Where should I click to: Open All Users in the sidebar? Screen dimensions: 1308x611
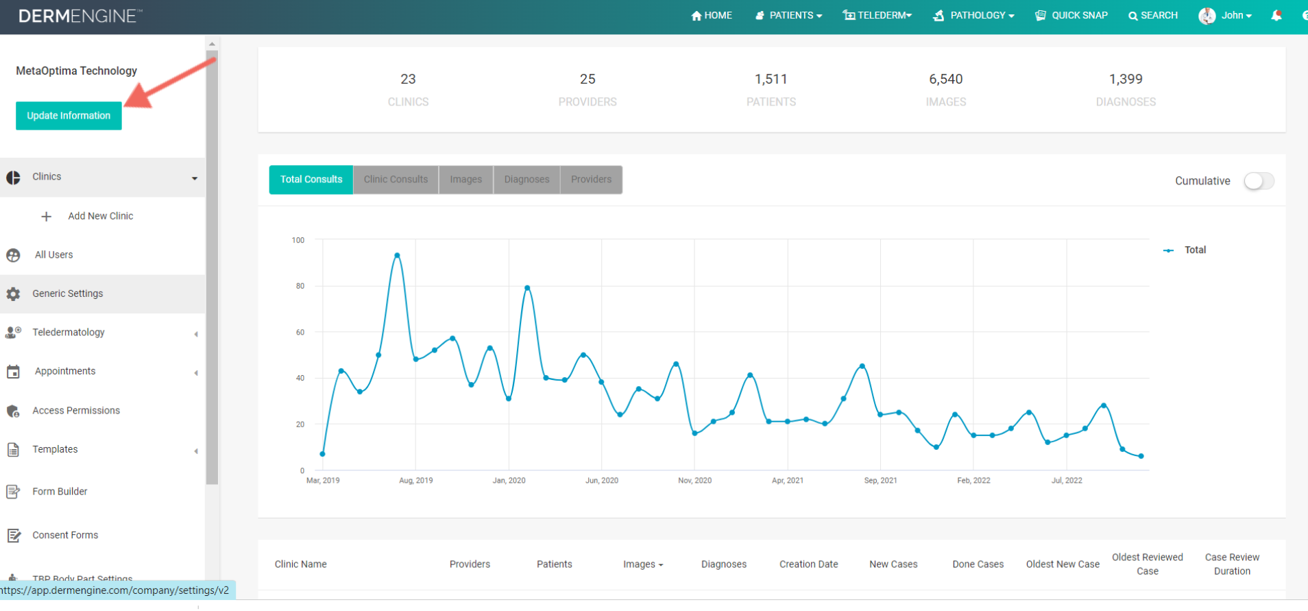point(54,255)
